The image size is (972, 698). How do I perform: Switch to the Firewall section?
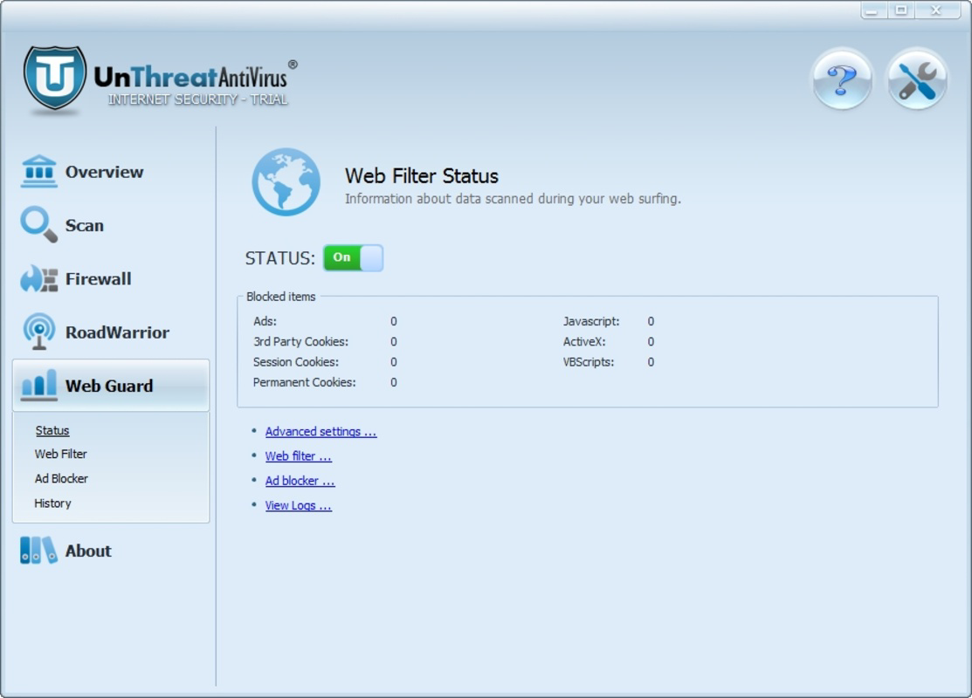pos(98,278)
